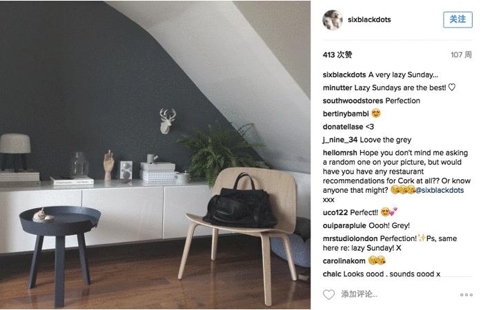Open j_nine_34 commenter profile
Viewport: 483px width, 310px height.
point(340,140)
